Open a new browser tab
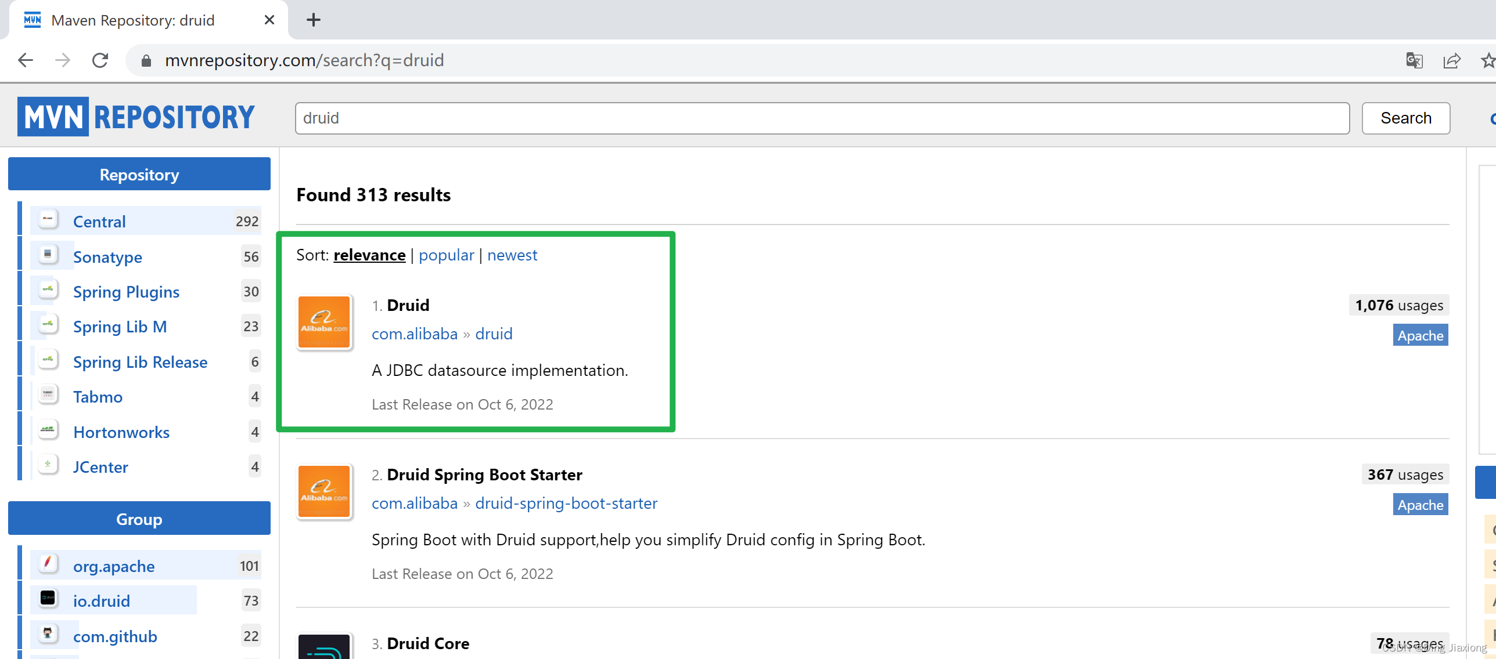Viewport: 1496px width, 659px height. click(x=314, y=20)
